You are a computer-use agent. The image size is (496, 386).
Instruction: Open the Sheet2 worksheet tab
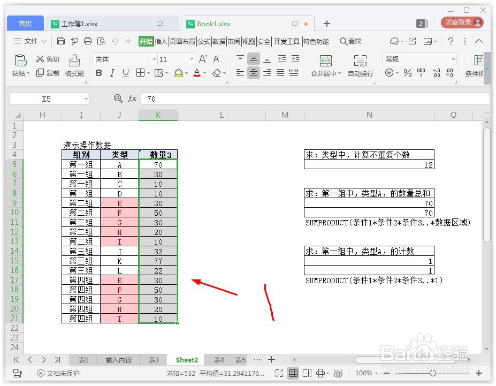[x=186, y=360]
